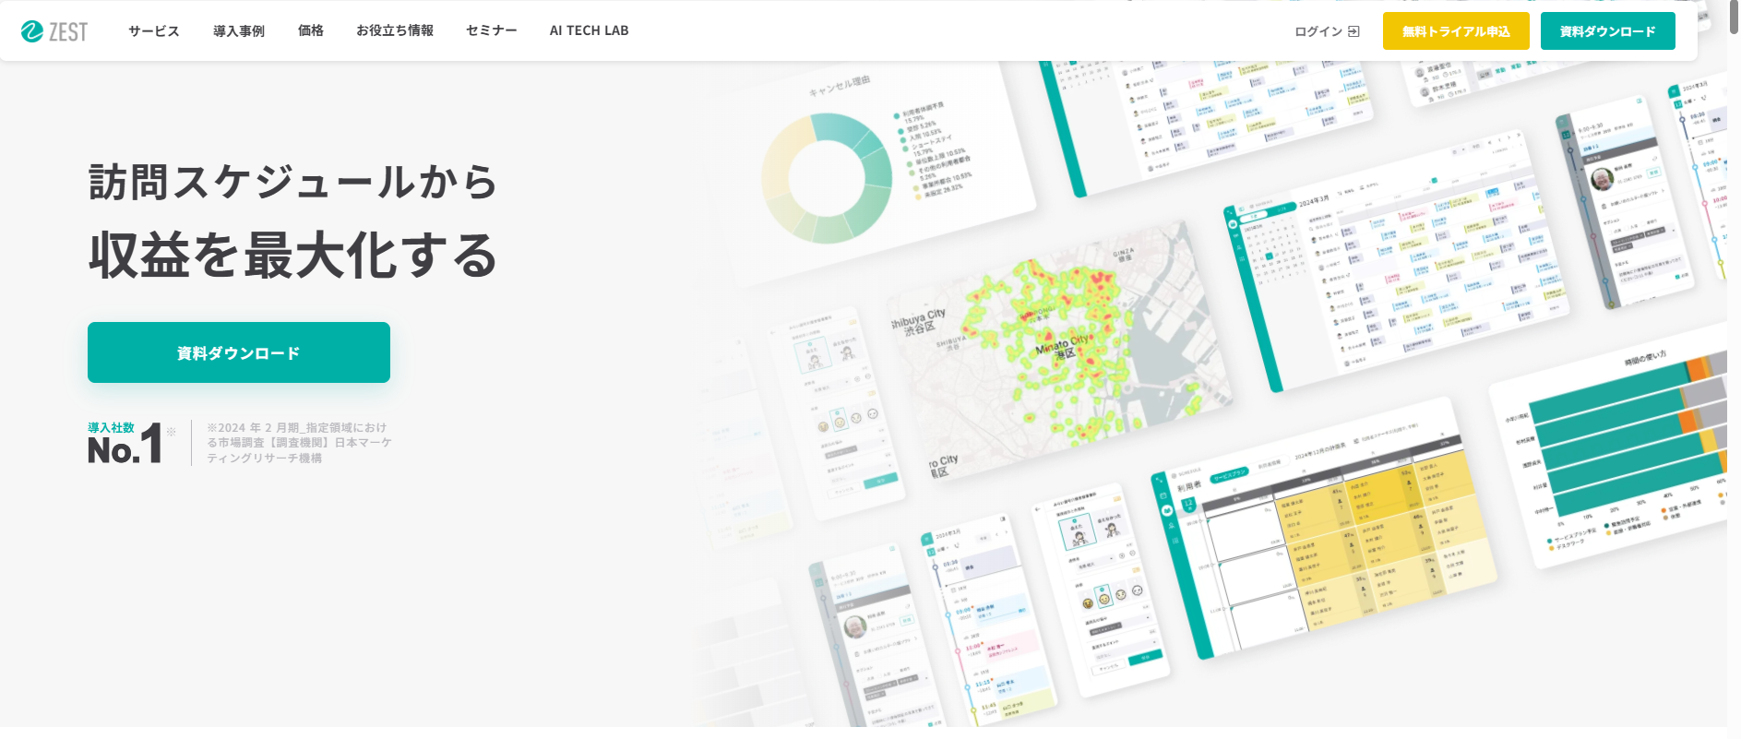Viewport: 1741px width, 739px height.
Task: Expand the お役立ち情報 navigation item
Action: pyautogui.click(x=395, y=31)
